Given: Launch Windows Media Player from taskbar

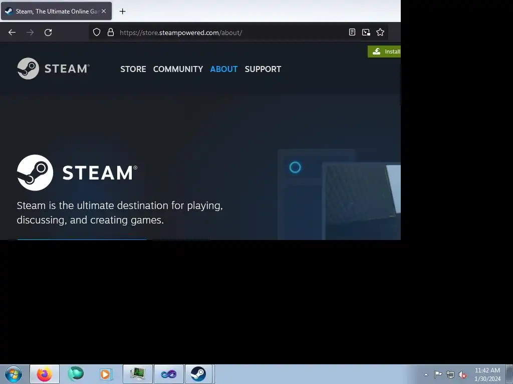Looking at the screenshot, I should click(x=106, y=374).
